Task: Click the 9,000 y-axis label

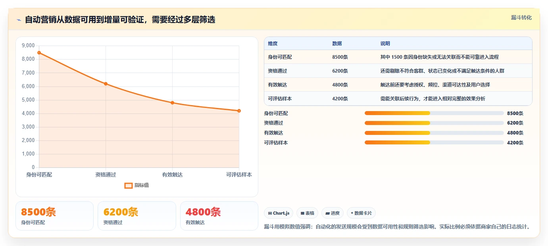Action: tap(28, 46)
